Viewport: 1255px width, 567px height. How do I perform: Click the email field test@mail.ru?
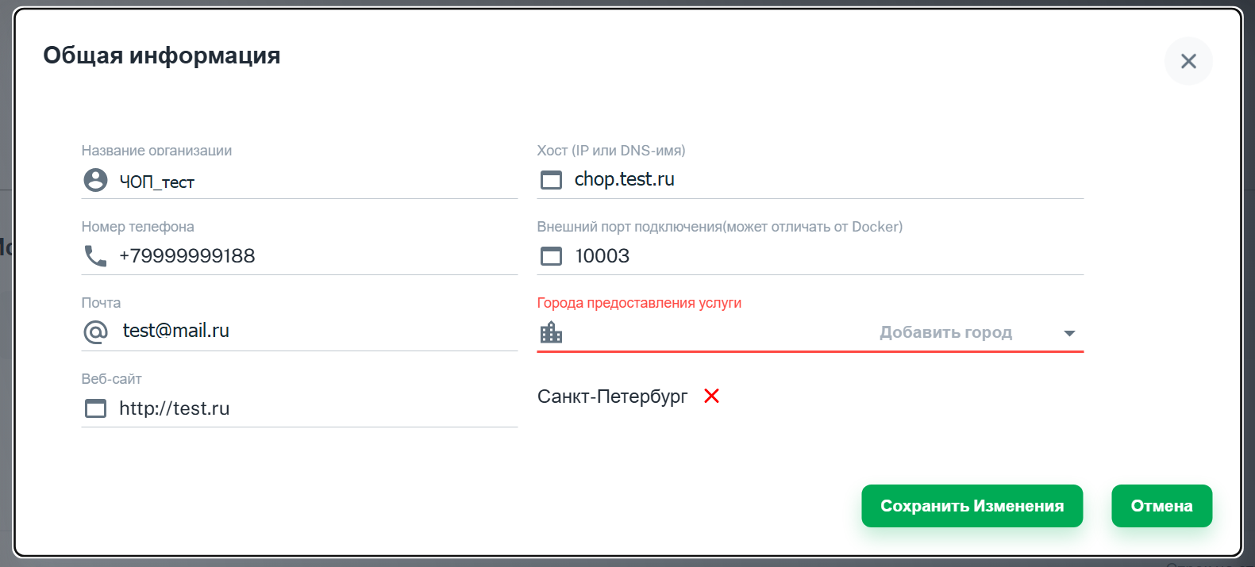[318, 331]
